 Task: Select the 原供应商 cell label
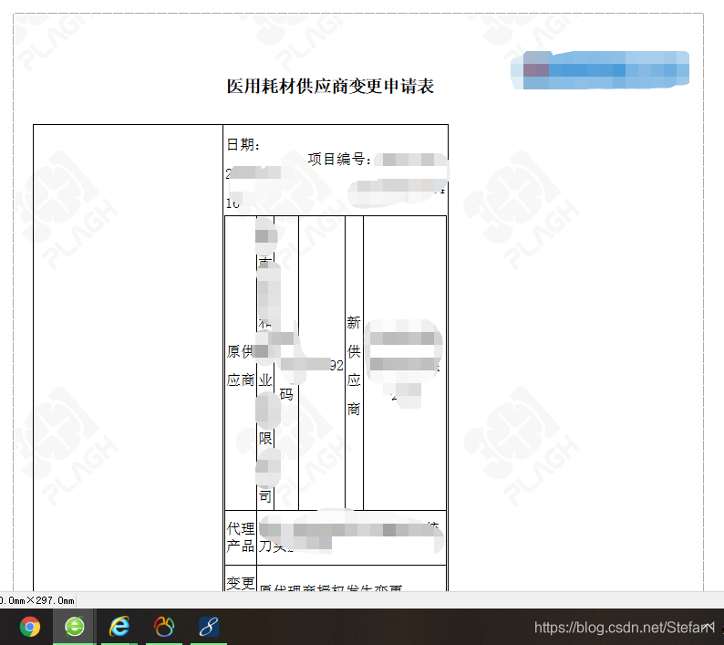point(240,366)
